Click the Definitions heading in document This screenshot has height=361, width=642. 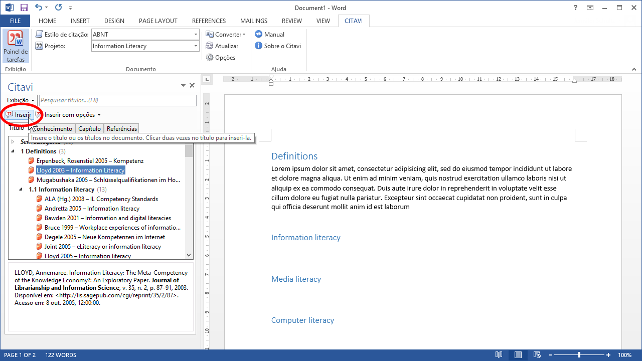pyautogui.click(x=294, y=156)
